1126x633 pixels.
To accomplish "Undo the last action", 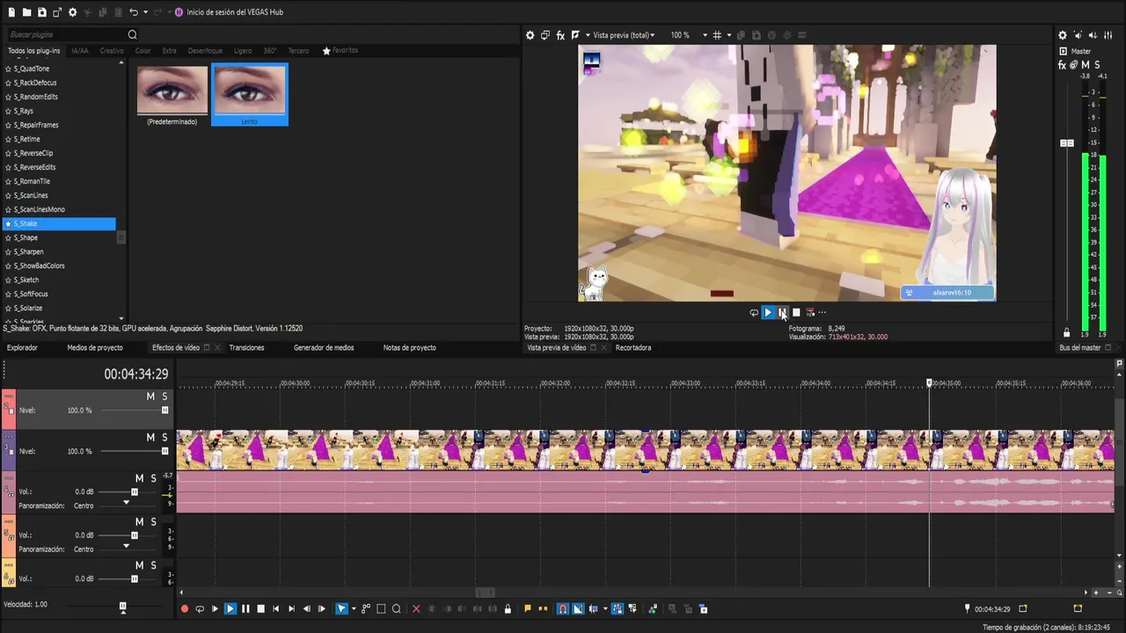I will 133,12.
